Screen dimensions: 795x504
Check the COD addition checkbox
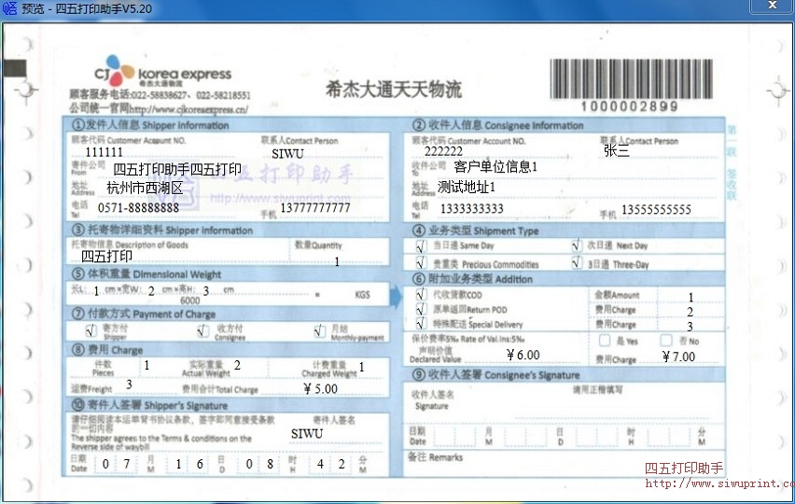(421, 294)
